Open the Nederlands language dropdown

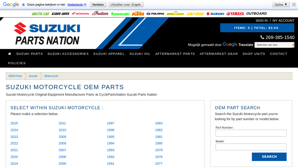click(x=77, y=4)
